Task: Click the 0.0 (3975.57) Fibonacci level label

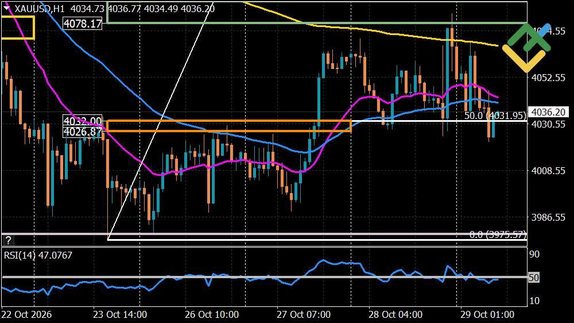Action: coord(498,234)
